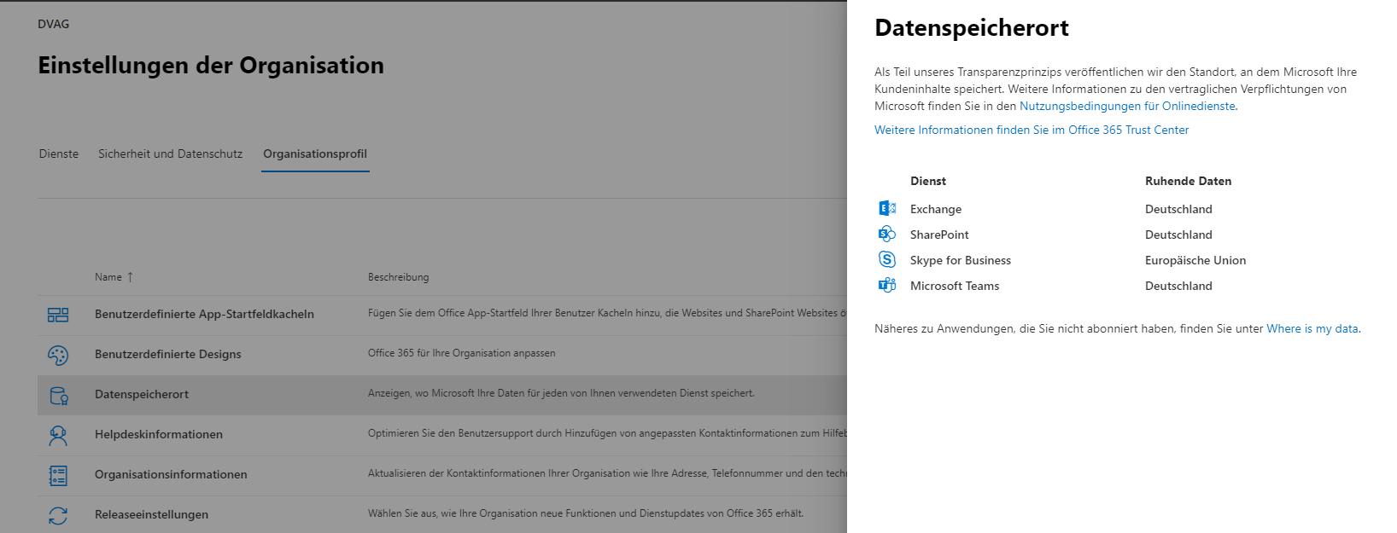Open Helpdeskinformationen setting
The width and height of the screenshot is (1397, 533).
click(159, 435)
